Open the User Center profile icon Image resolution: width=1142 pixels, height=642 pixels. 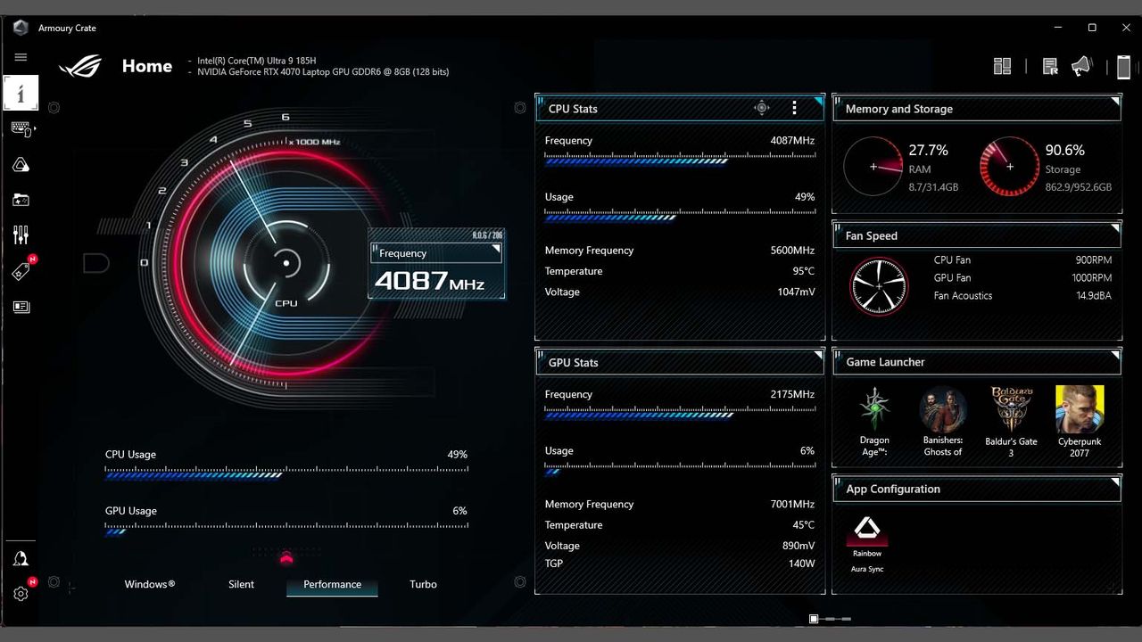pyautogui.click(x=21, y=559)
